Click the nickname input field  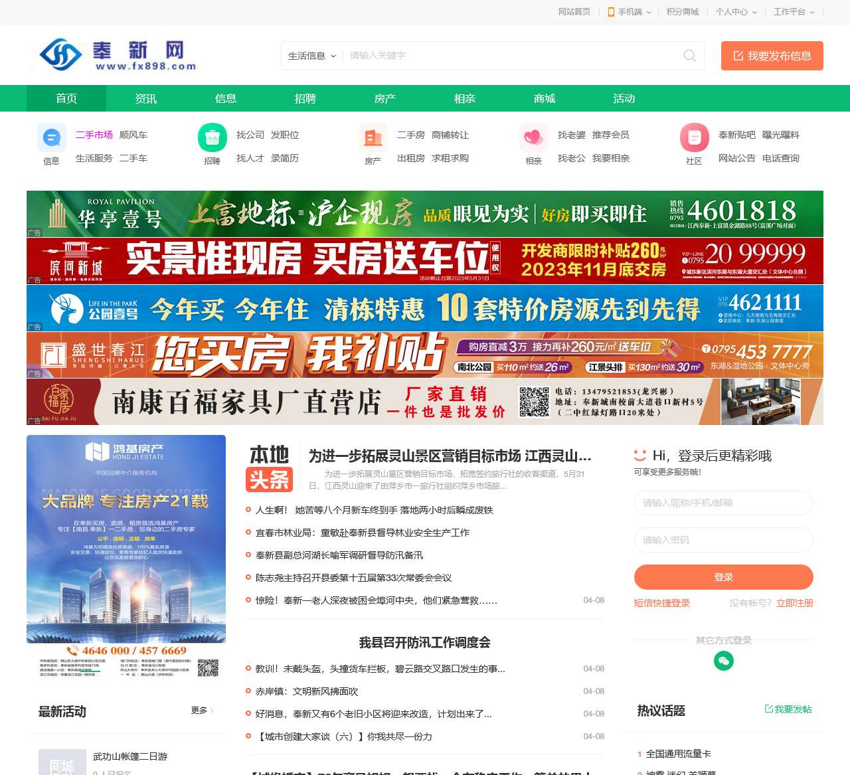click(723, 503)
